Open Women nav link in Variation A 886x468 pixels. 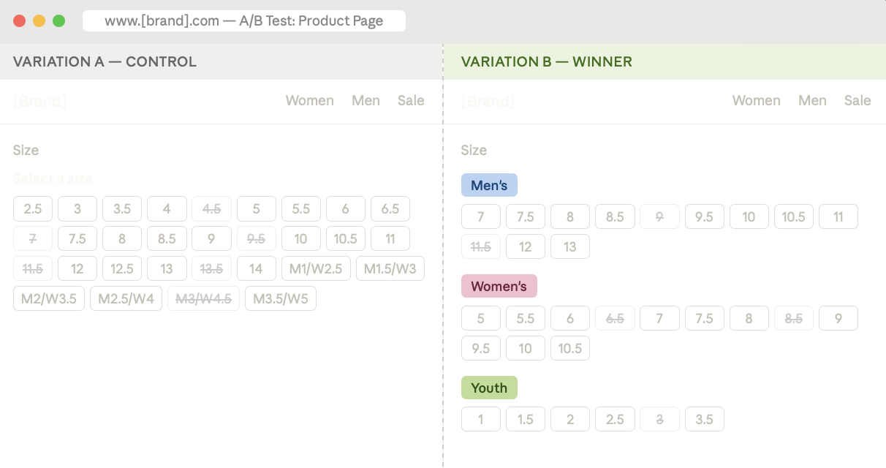pos(309,101)
